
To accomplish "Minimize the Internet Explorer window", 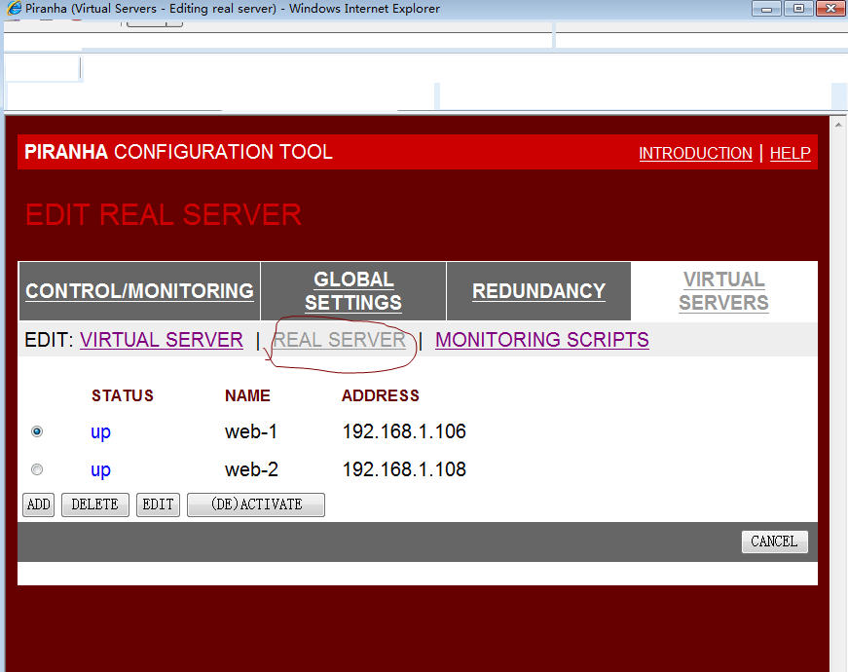I will click(766, 9).
